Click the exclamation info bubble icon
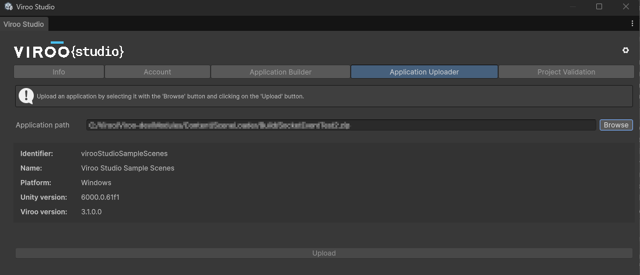Image resolution: width=640 pixels, height=275 pixels. click(x=26, y=97)
